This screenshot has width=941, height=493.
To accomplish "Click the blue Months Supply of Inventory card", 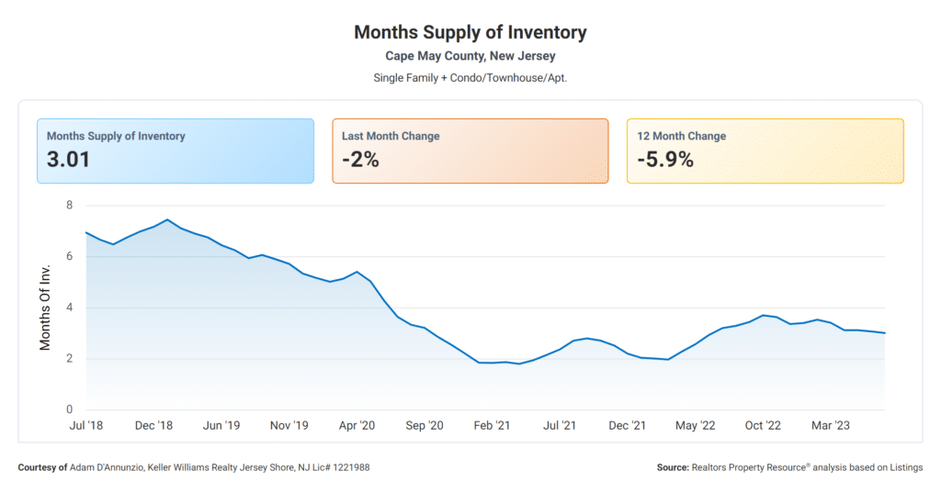I will [x=175, y=151].
